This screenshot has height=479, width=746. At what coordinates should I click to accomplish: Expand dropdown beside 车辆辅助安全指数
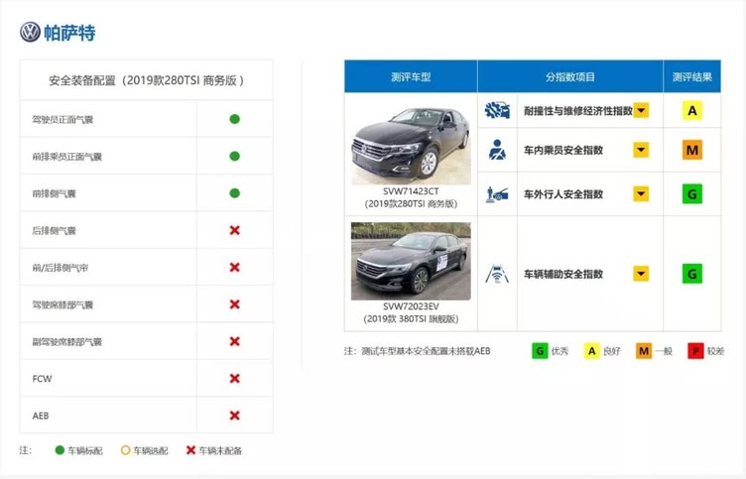[641, 274]
